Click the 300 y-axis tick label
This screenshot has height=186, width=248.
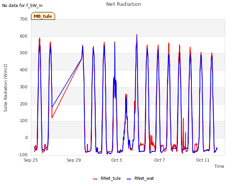(x=24, y=87)
